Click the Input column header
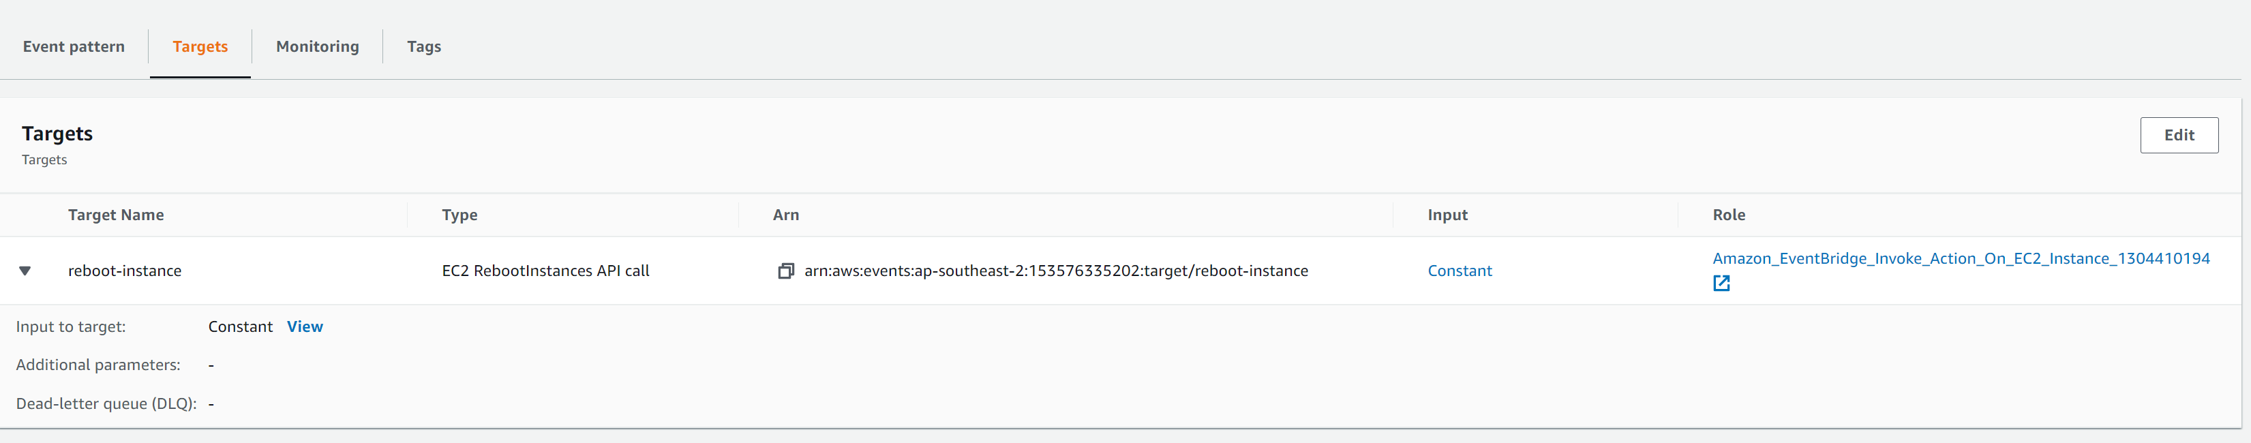The width and height of the screenshot is (2251, 443). [1447, 214]
